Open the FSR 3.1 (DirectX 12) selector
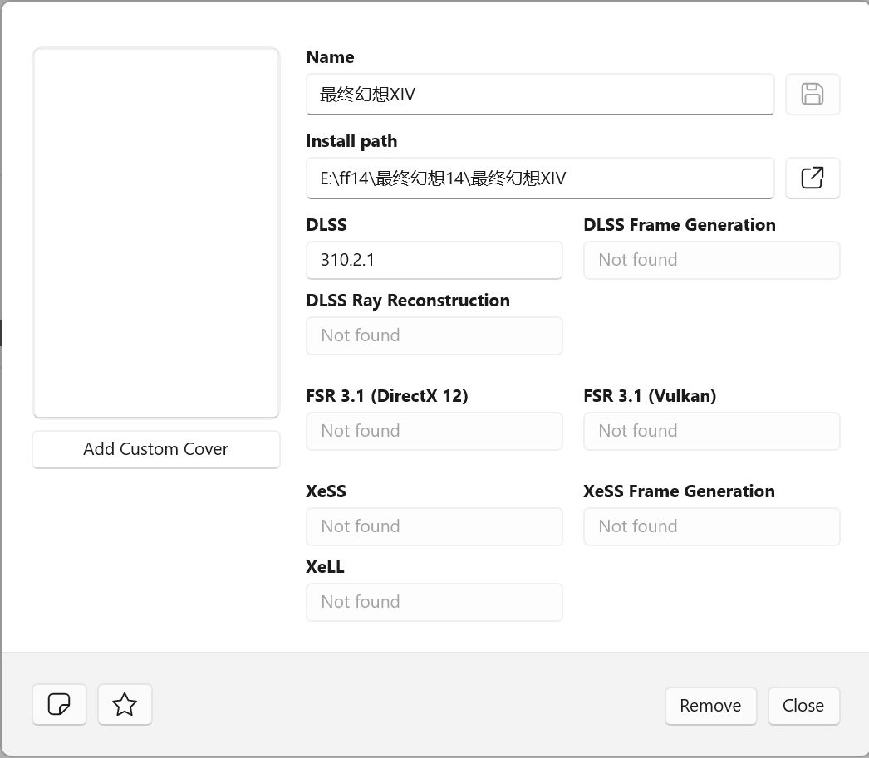Screen dimensions: 869x758 (x=434, y=431)
